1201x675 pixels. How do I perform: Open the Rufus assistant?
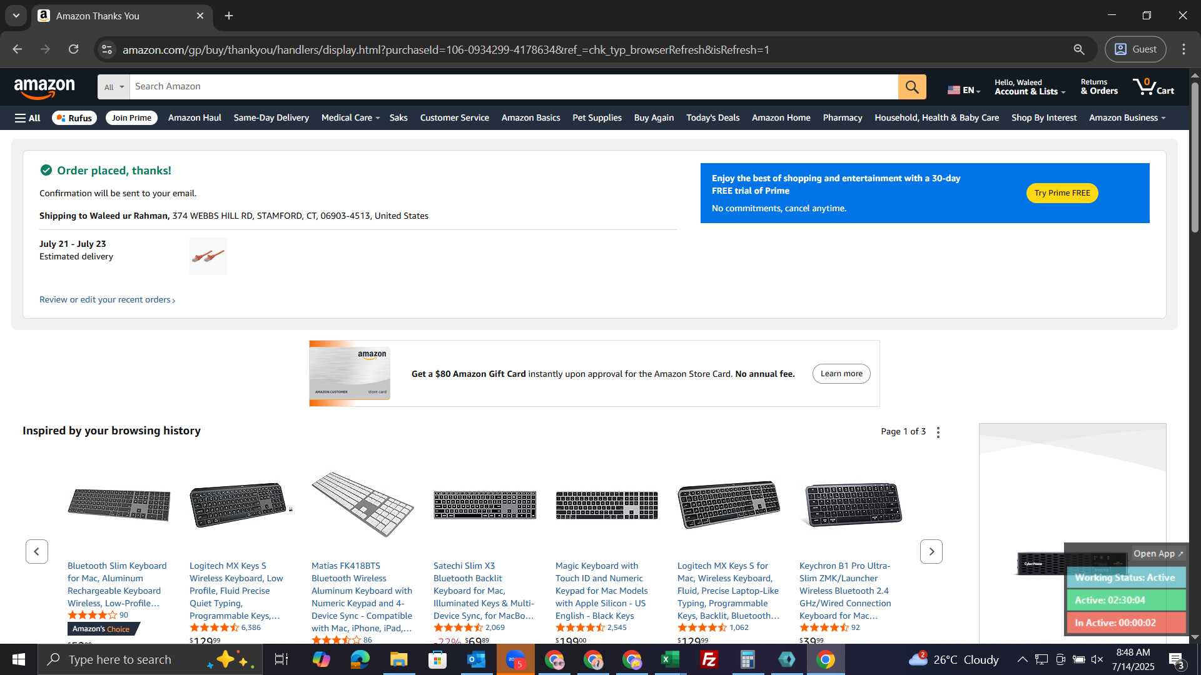(74, 117)
